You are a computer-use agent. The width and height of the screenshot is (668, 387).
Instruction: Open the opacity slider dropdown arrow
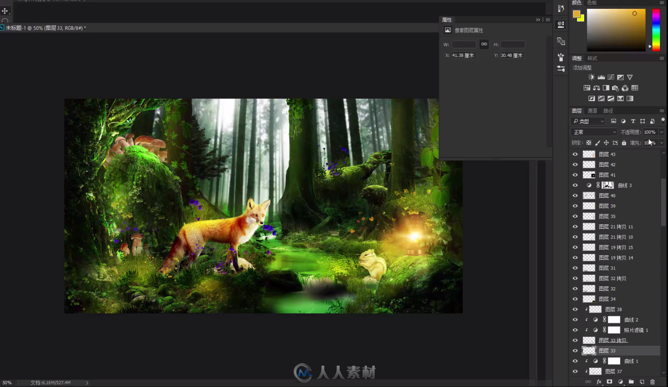click(662, 132)
